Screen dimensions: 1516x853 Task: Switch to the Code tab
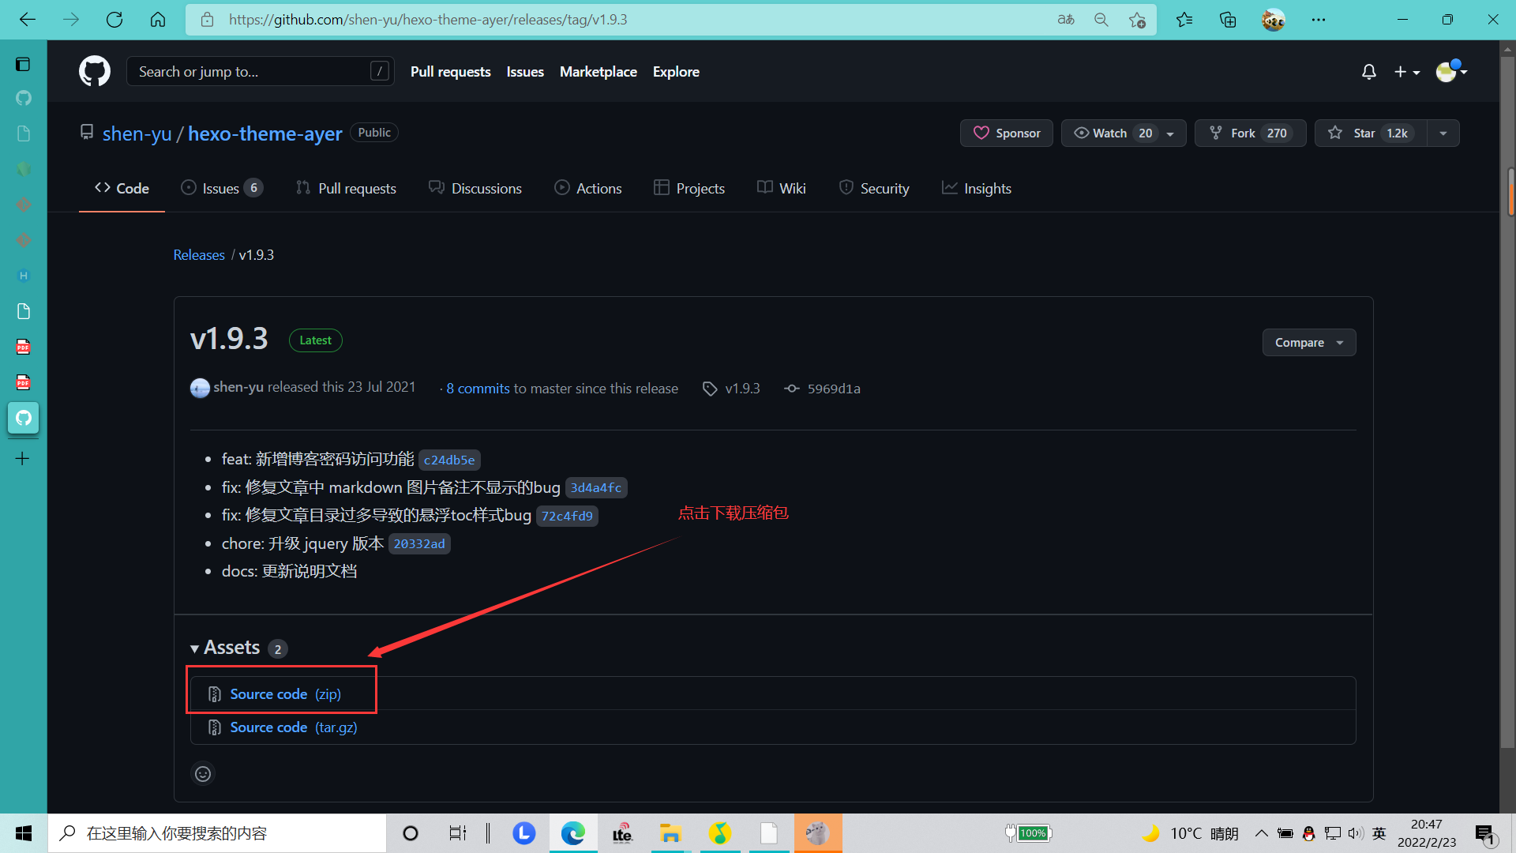click(x=122, y=188)
